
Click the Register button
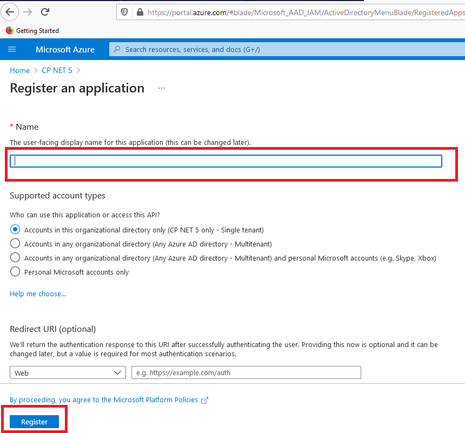(x=35, y=422)
